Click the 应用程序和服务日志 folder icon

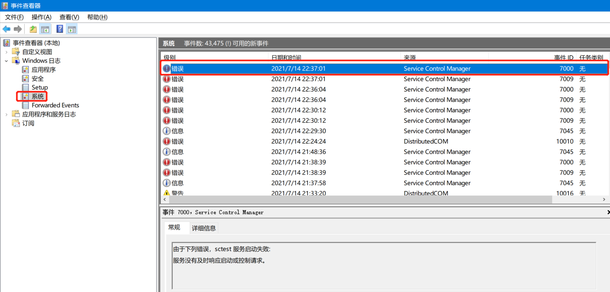pos(15,114)
